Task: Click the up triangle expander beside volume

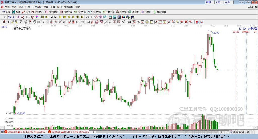Action: [2, 128]
